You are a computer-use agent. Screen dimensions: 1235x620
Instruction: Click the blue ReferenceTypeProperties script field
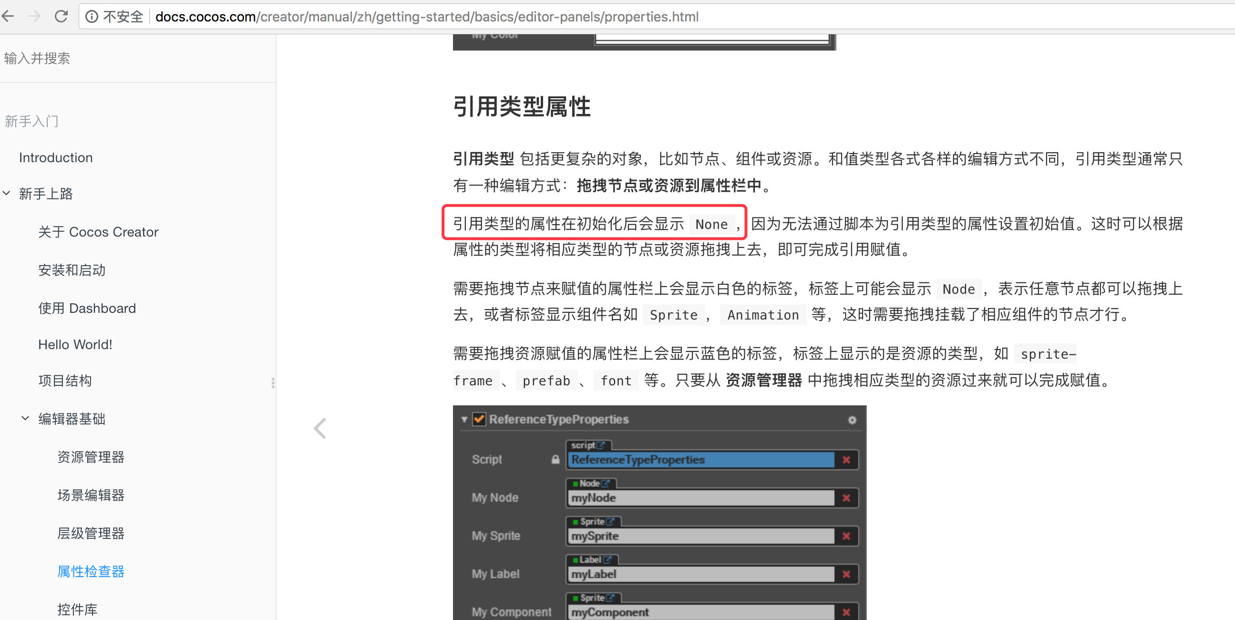tap(700, 459)
